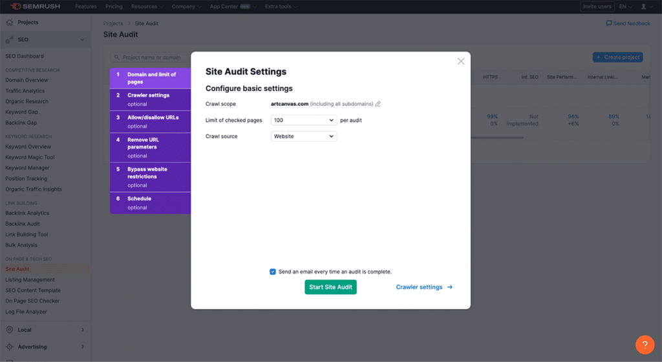
Task: Click the Invite users button
Action: coord(597,6)
